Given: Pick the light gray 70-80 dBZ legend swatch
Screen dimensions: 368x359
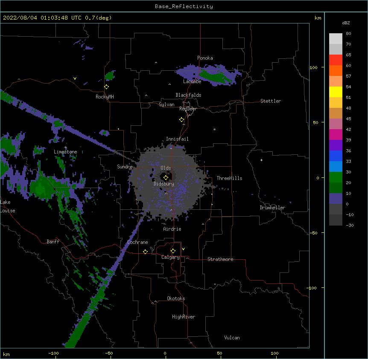Looking at the screenshot, I should point(336,39).
